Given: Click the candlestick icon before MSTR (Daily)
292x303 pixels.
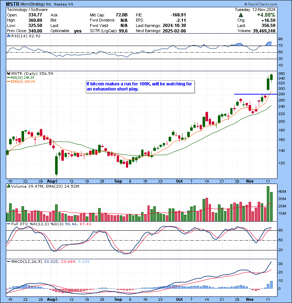Looking at the screenshot, I should (8, 73).
